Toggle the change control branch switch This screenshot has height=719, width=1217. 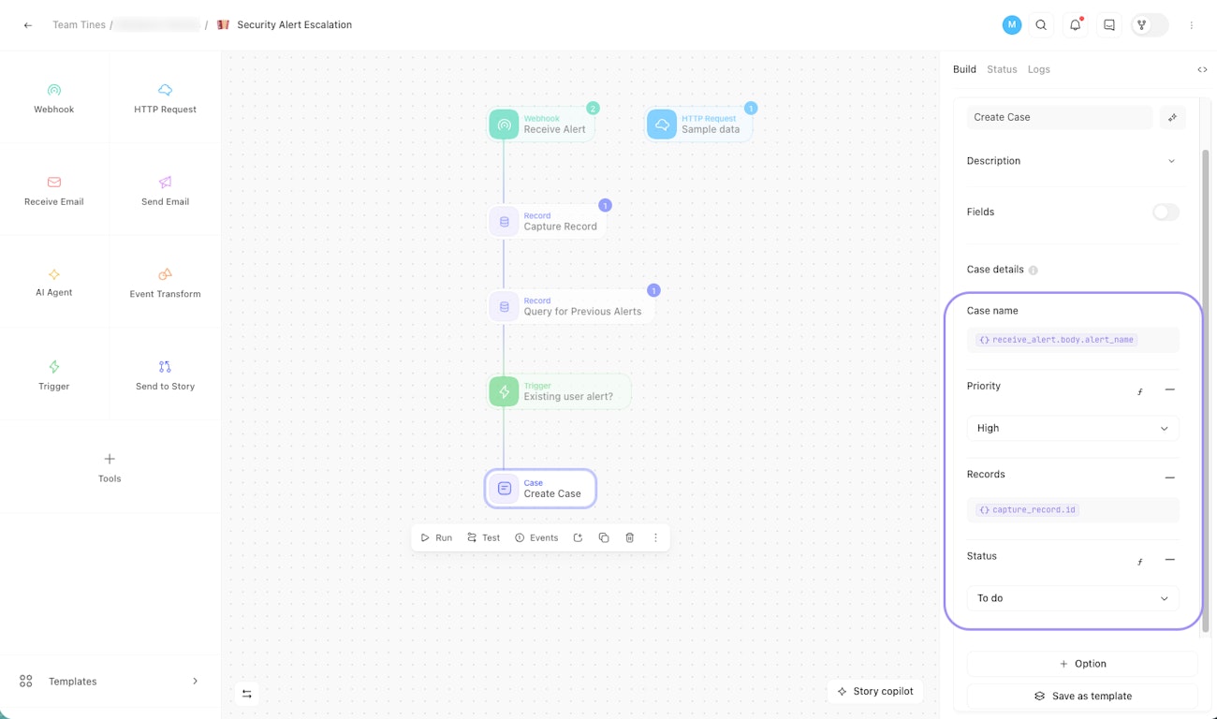[x=1150, y=25]
